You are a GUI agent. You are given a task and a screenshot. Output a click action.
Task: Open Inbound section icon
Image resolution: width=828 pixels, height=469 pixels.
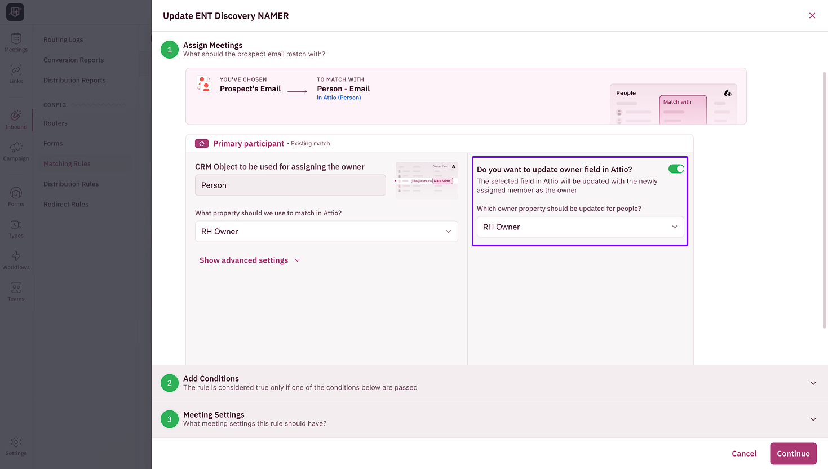(16, 120)
